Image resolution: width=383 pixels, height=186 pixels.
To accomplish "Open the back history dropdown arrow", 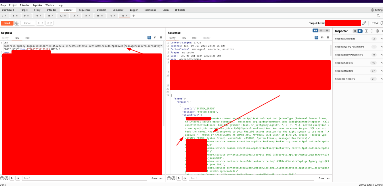I will click(43, 23).
